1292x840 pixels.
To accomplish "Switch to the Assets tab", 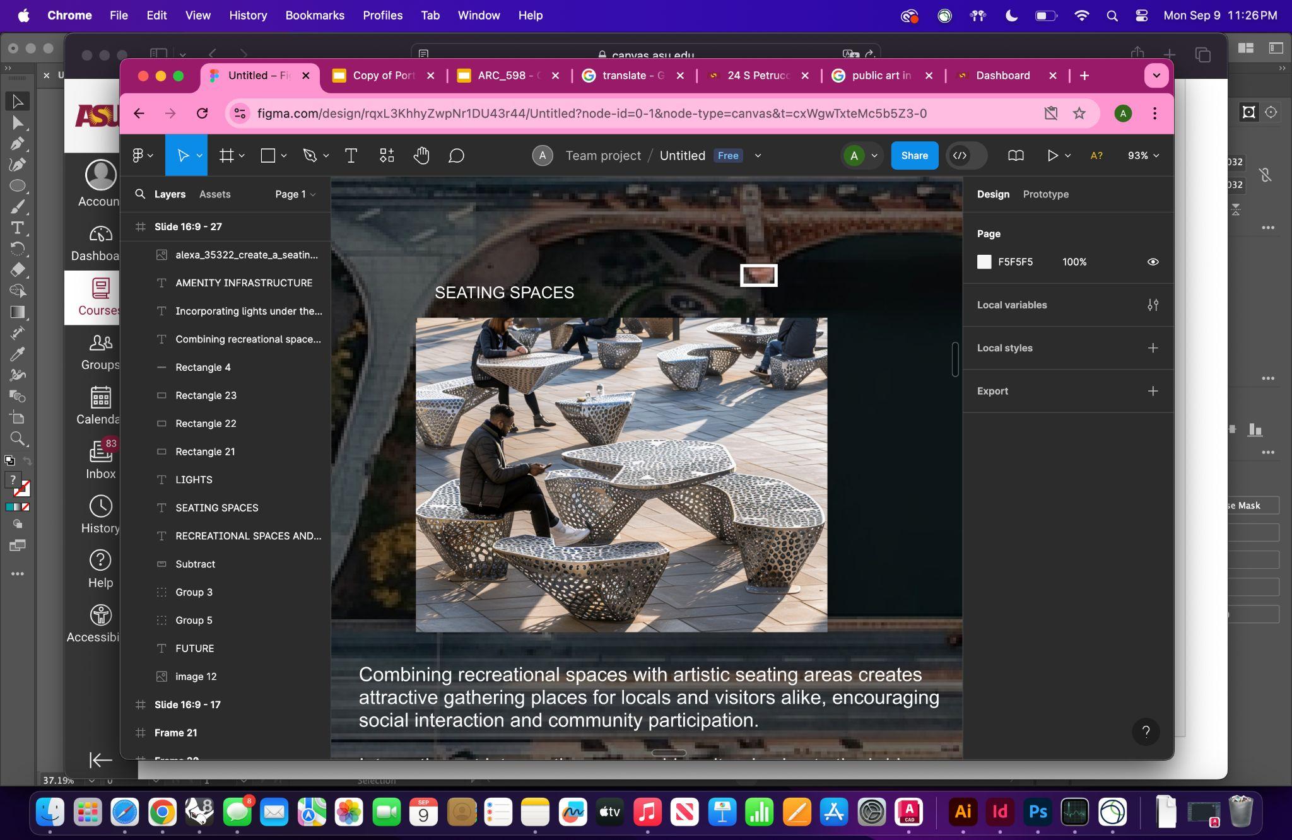I will click(214, 194).
